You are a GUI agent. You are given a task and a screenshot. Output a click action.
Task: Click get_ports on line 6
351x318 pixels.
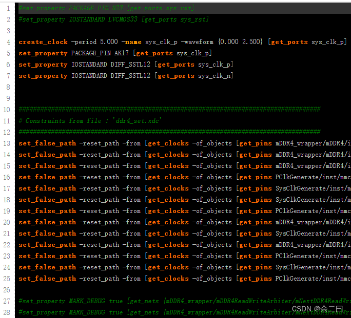tap(176, 65)
